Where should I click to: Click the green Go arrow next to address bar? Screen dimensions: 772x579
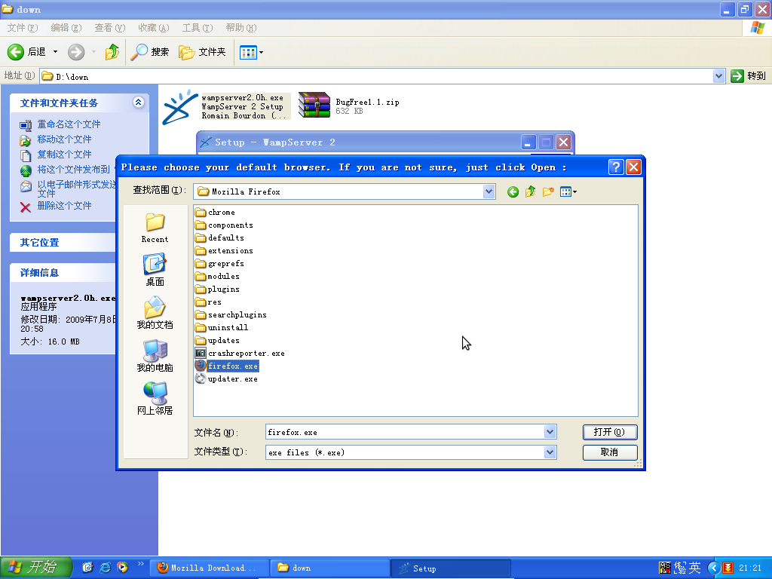737,76
